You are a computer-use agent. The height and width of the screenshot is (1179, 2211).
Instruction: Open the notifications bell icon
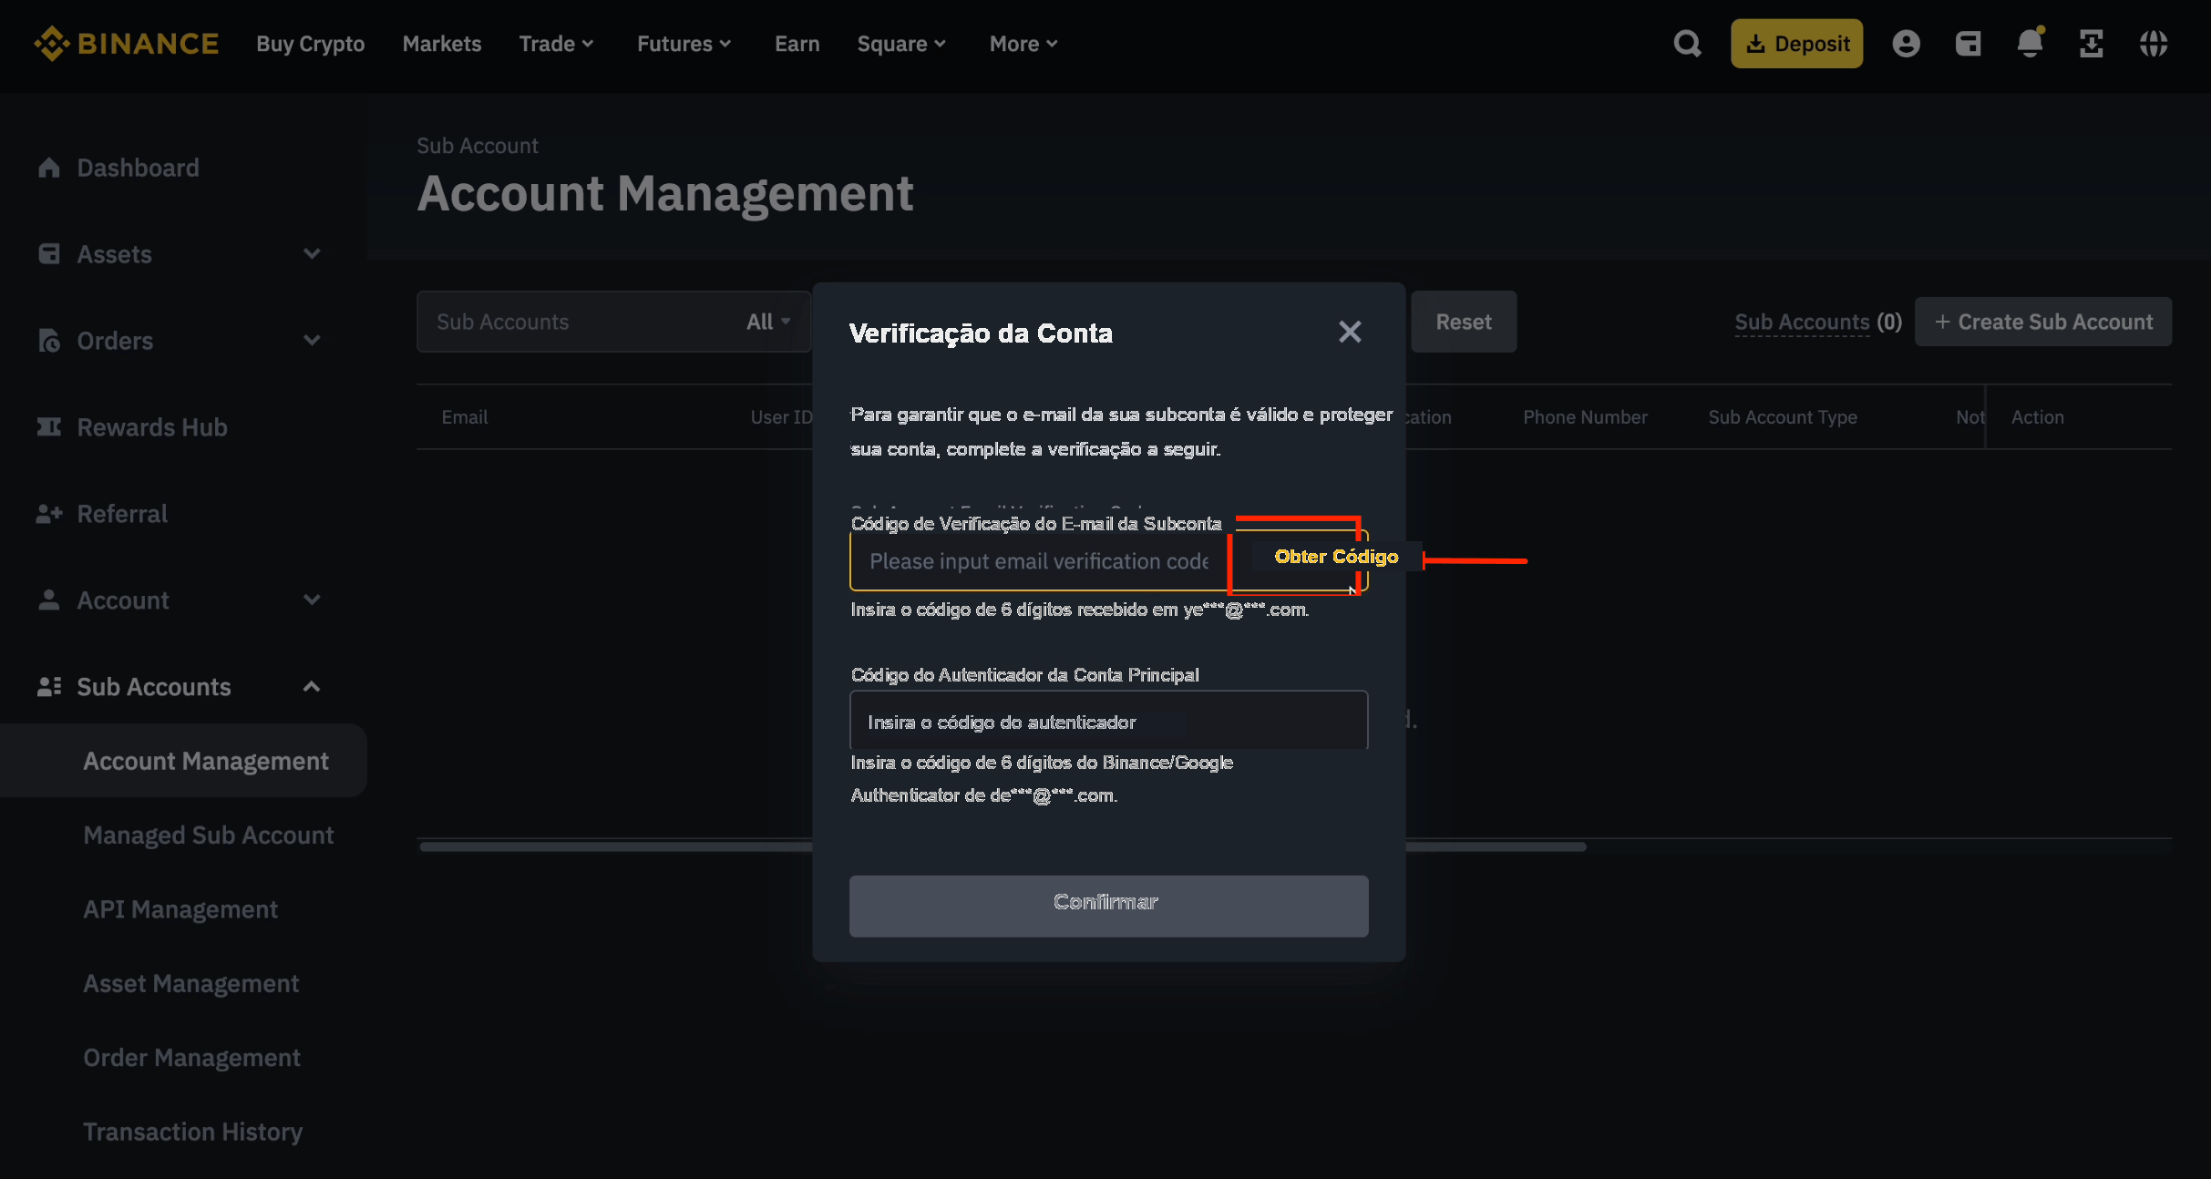pos(2030,43)
